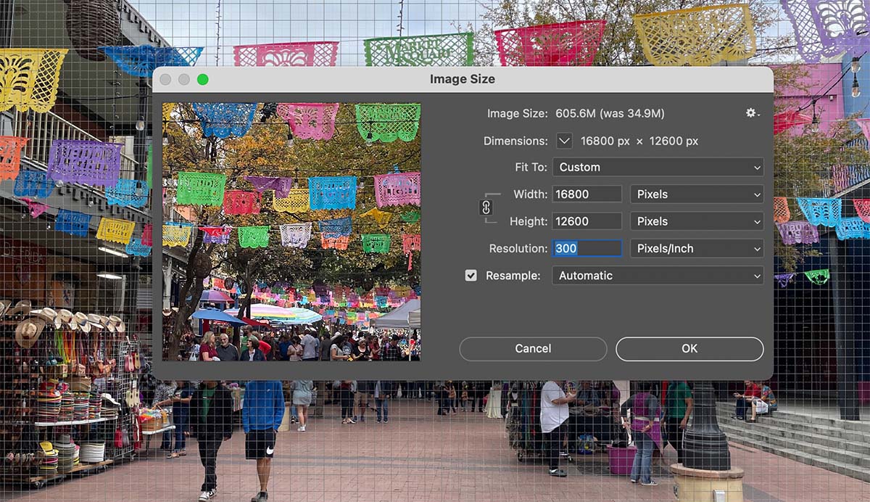Open the Dimensions units chevron
870x502 pixels.
pos(565,141)
